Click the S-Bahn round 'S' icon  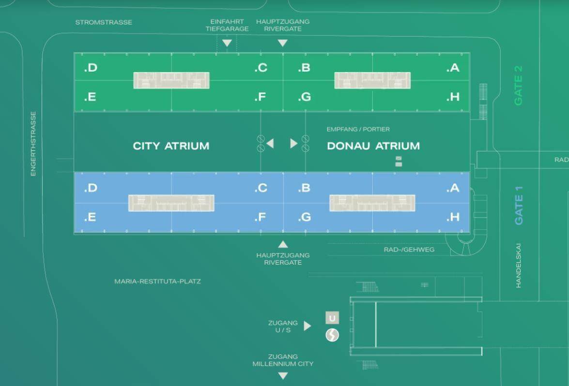332,335
